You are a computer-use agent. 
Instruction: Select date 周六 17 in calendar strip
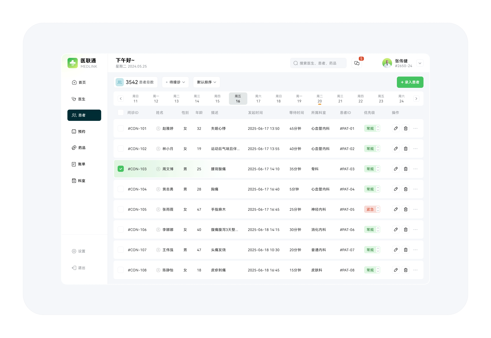point(258,99)
